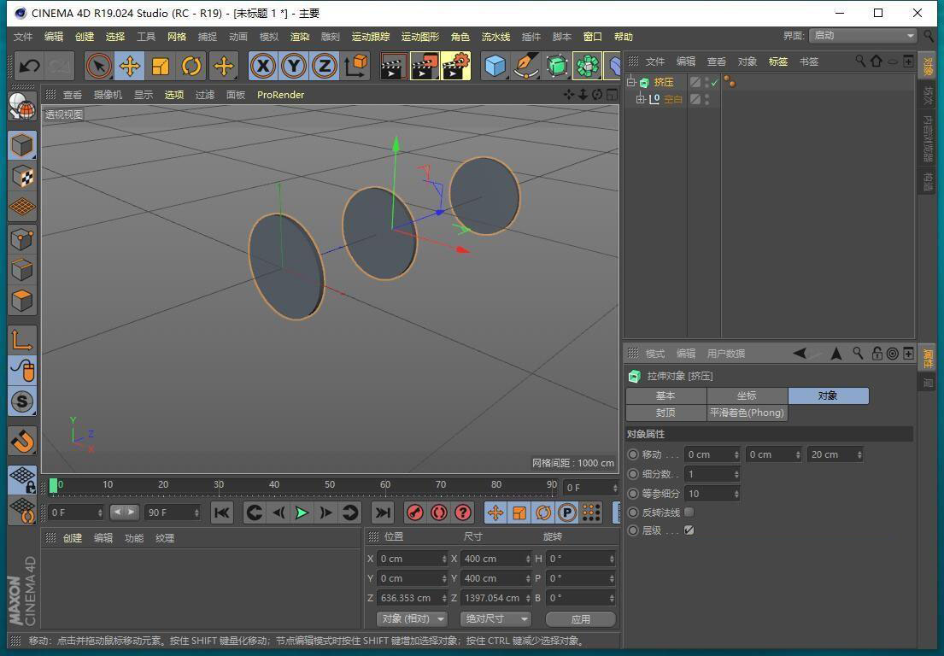The image size is (944, 656).
Task: Toggle X axis lock icon
Action: coord(263,66)
